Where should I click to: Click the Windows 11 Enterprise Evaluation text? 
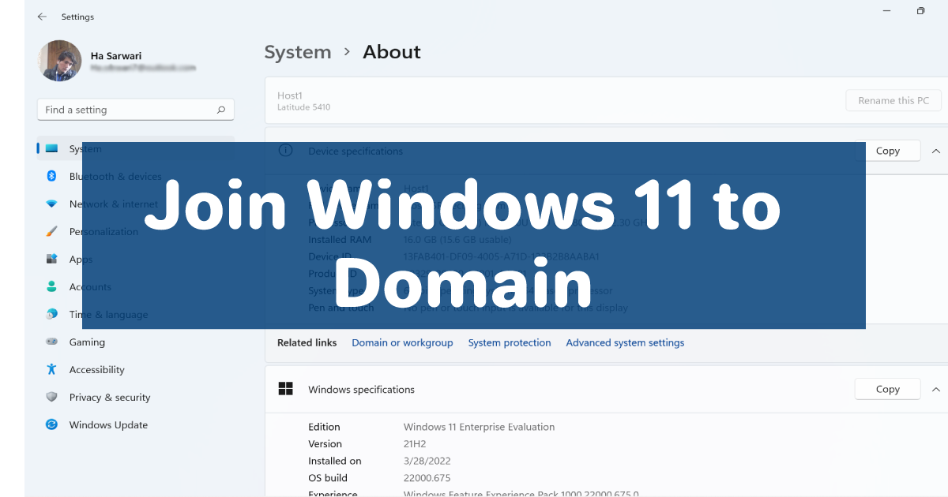[x=479, y=427]
